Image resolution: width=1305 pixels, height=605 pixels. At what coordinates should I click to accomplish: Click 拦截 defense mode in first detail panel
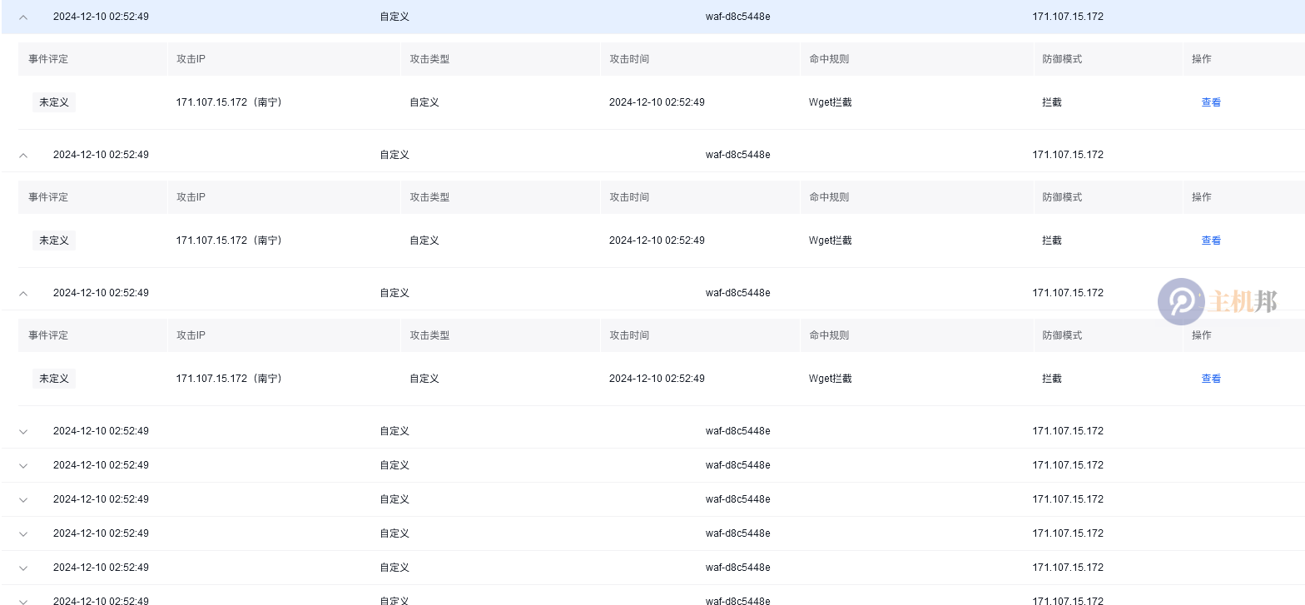(x=1052, y=102)
